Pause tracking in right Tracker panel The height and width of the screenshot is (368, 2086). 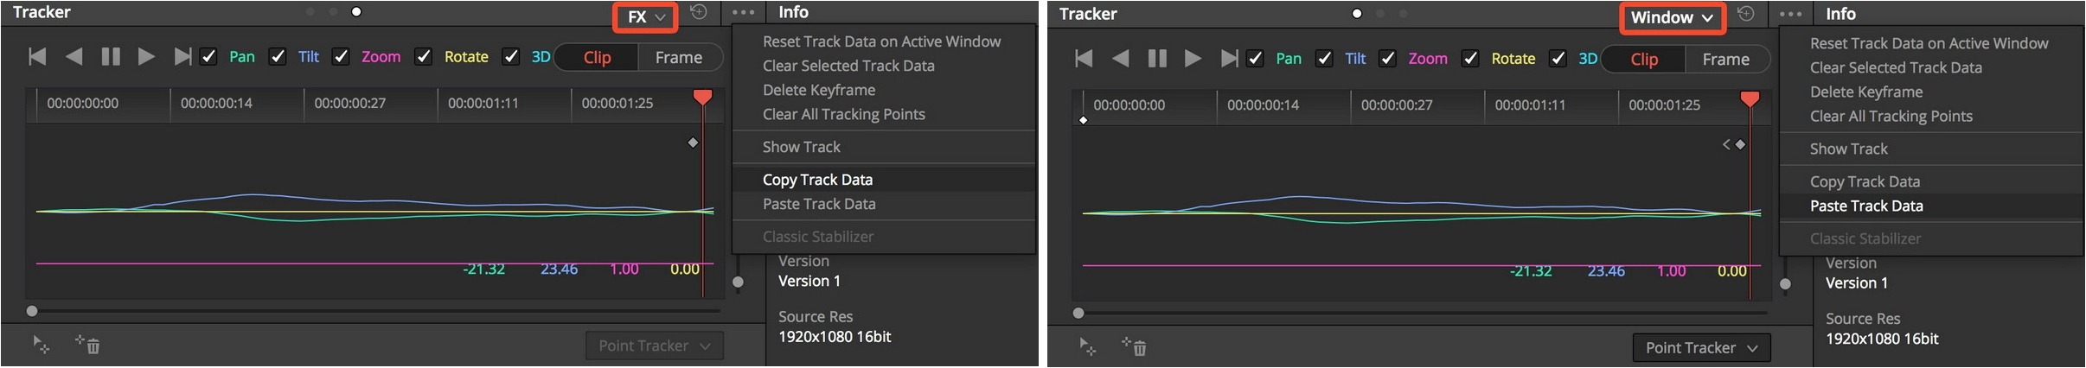click(1157, 59)
